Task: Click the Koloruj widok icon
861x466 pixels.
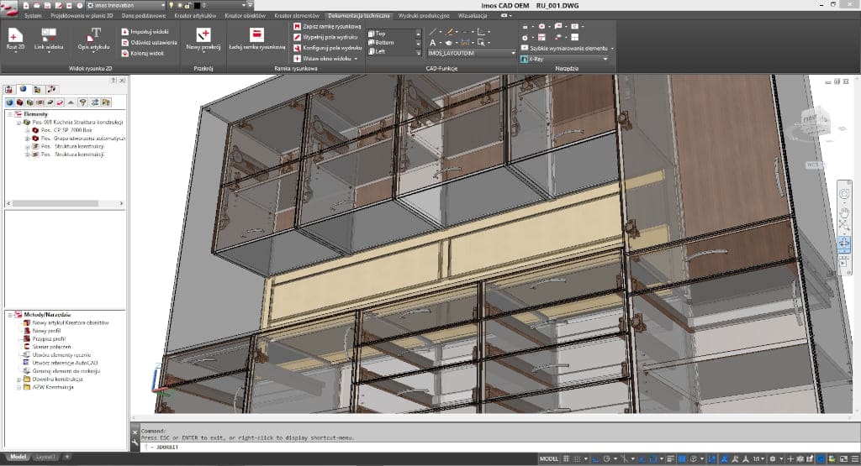Action: [124, 53]
